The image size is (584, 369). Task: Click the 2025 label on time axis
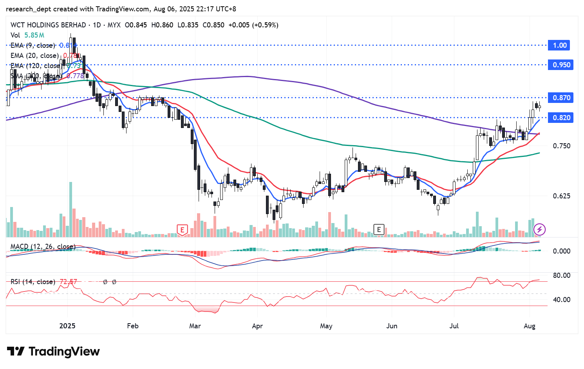tap(67, 326)
